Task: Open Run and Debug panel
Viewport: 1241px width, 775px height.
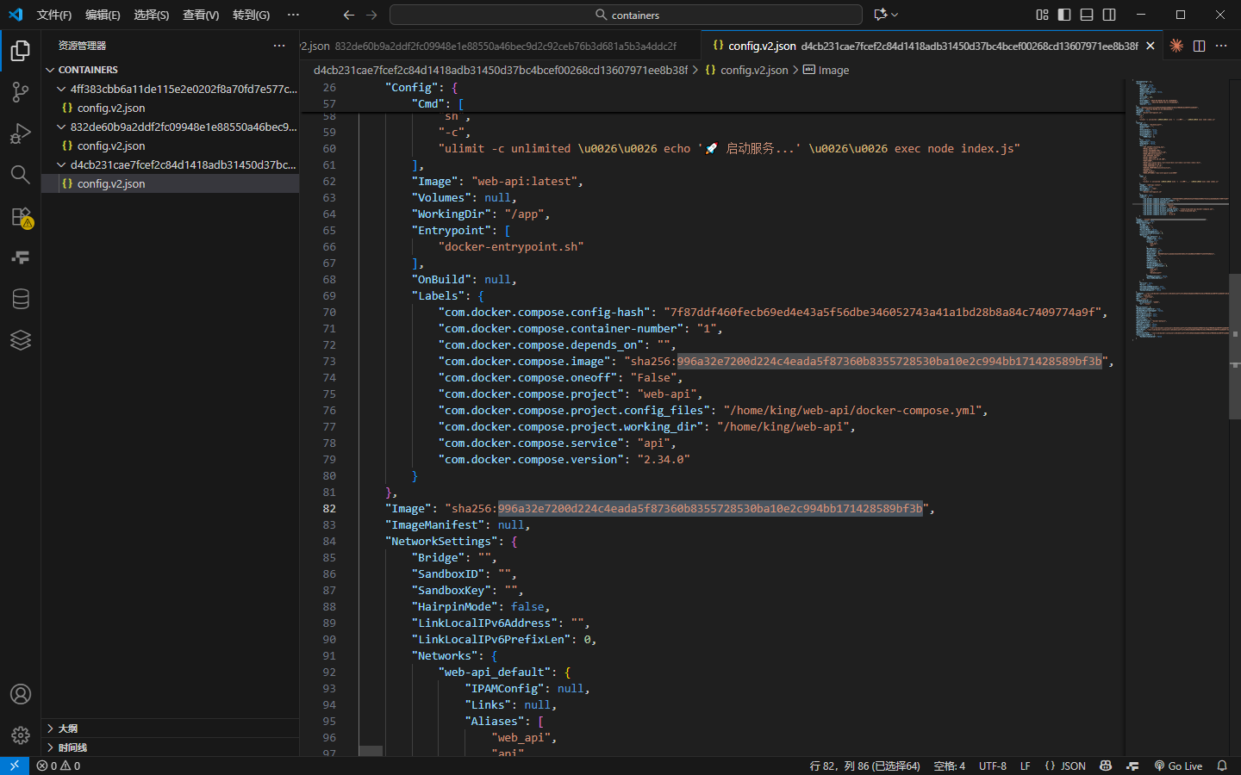Action: click(21, 133)
